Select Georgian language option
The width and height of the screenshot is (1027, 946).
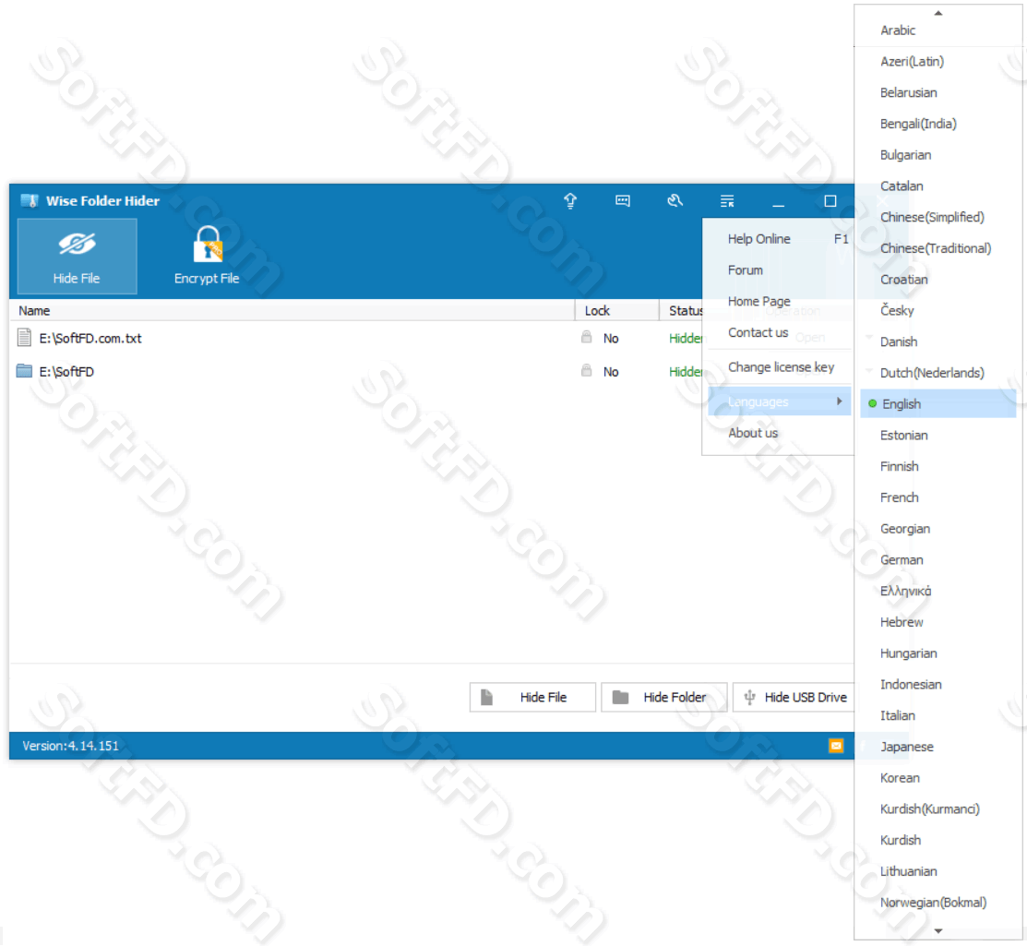(x=937, y=528)
